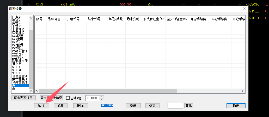Increase the sync time with the up spinner
Image resolution: width=269 pixels, height=117 pixels.
coord(102,97)
